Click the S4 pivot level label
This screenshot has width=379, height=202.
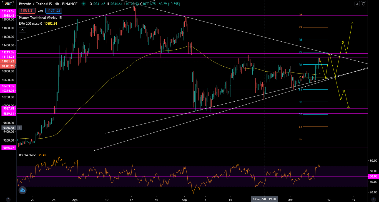tap(300, 127)
